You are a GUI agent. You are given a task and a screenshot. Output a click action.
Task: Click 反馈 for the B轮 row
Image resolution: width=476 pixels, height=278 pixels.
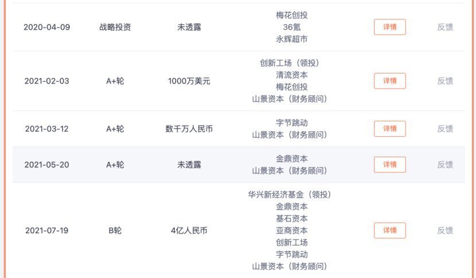tap(445, 231)
